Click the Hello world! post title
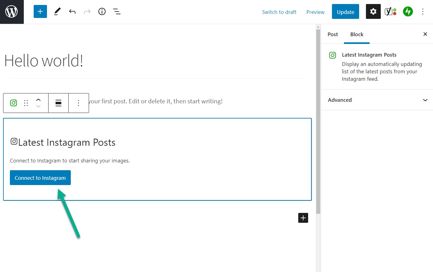 [44, 61]
